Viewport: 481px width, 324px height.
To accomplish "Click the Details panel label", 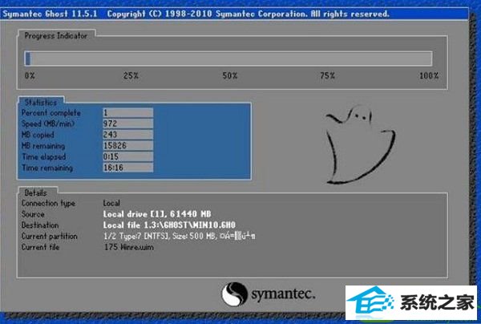I will (36, 193).
